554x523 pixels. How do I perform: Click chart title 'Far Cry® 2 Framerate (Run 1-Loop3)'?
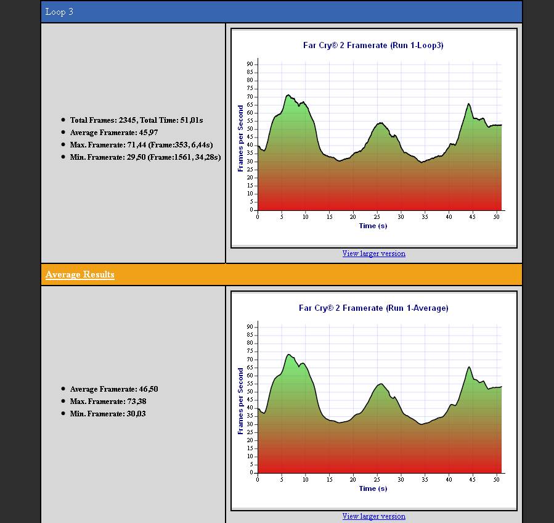click(x=373, y=45)
